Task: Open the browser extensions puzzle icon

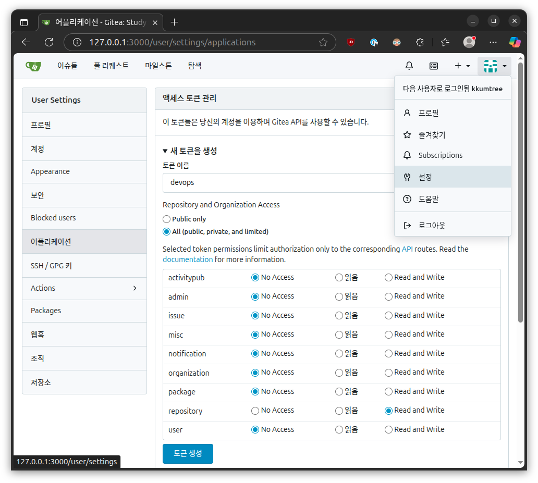Action: click(x=420, y=42)
